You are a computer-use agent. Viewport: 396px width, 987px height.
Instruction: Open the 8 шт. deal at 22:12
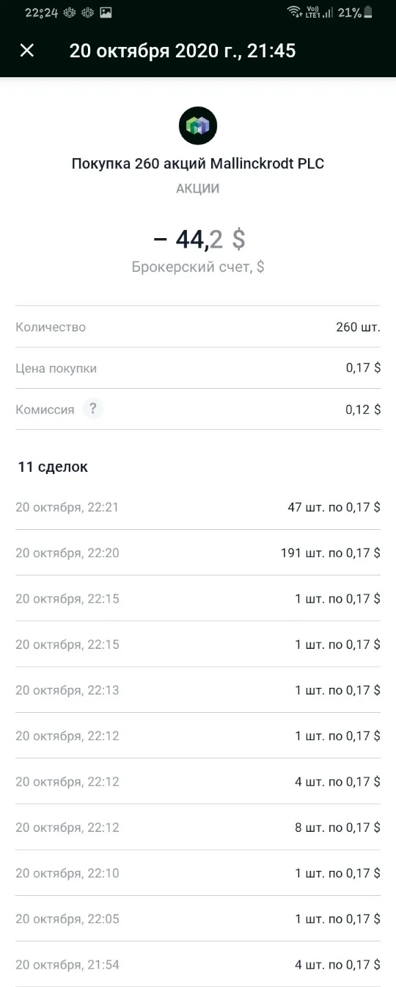pyautogui.click(x=198, y=828)
